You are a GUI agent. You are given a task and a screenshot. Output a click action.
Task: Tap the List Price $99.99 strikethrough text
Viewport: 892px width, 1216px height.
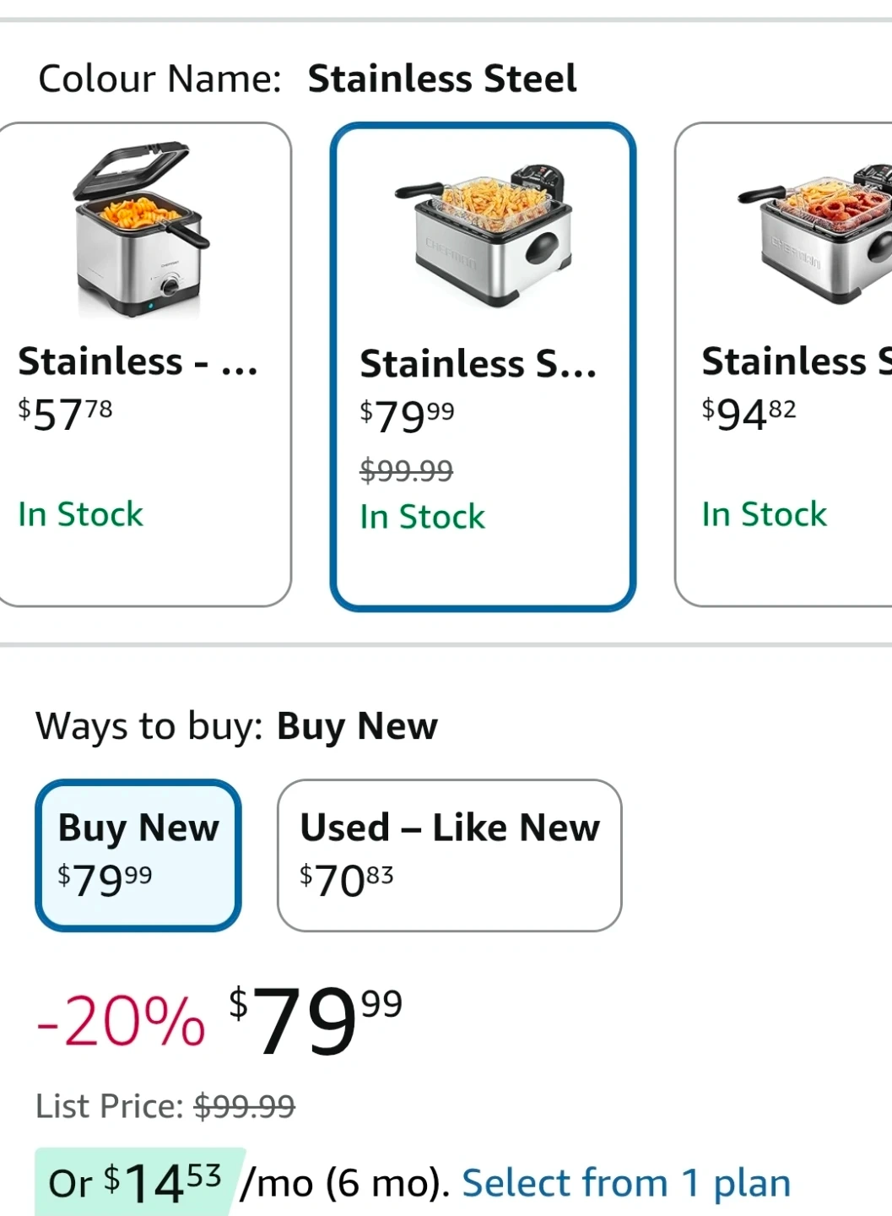(165, 1105)
